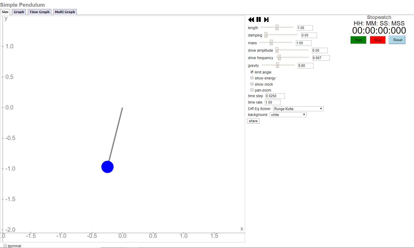Image resolution: width=414 pixels, height=248 pixels.
Task: Check the terminal checkbox at bottom left
Action: point(5,245)
